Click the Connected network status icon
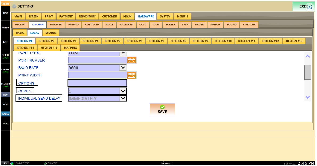The image size is (317, 166). coord(12,163)
